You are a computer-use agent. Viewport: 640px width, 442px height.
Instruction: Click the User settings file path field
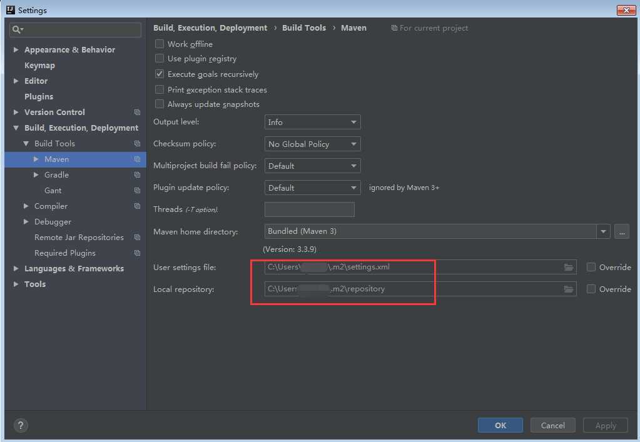pyautogui.click(x=420, y=267)
